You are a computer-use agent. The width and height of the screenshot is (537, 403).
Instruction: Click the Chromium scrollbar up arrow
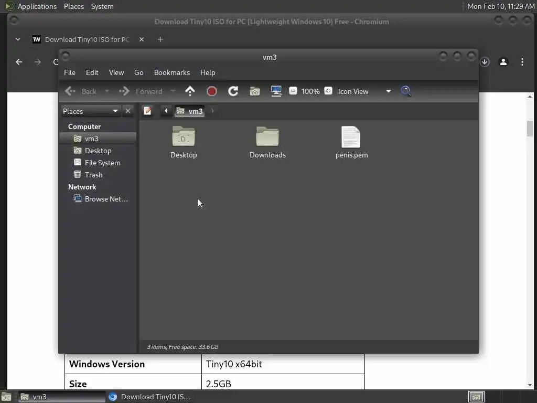[x=530, y=97]
